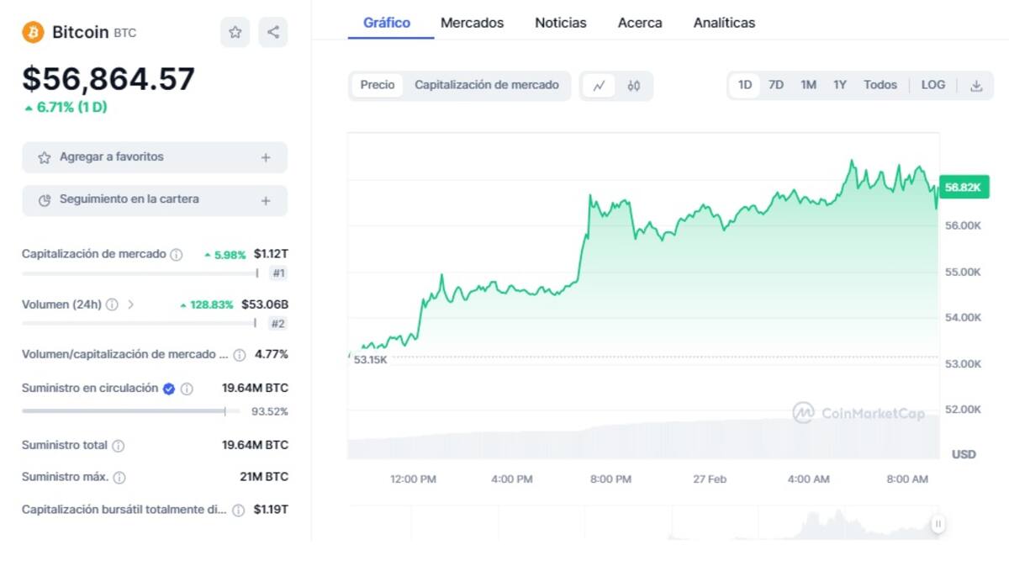Click the share icon next to Bitcoin title
1009x561 pixels.
tap(273, 33)
